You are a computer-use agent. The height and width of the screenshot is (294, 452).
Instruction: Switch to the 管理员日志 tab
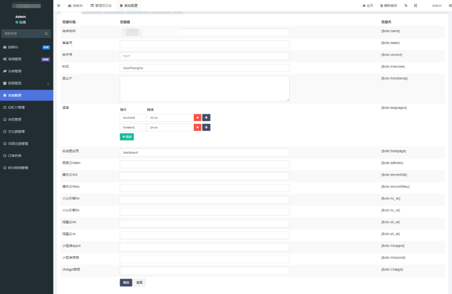[101, 6]
